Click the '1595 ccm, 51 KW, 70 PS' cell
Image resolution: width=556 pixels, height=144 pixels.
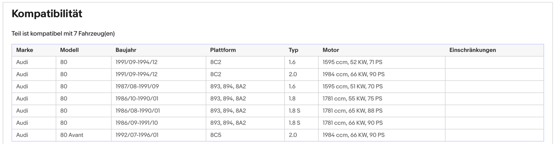pos(352,86)
